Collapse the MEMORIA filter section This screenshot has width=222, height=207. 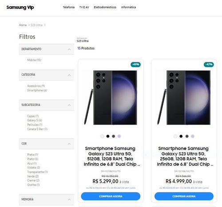tap(47, 199)
